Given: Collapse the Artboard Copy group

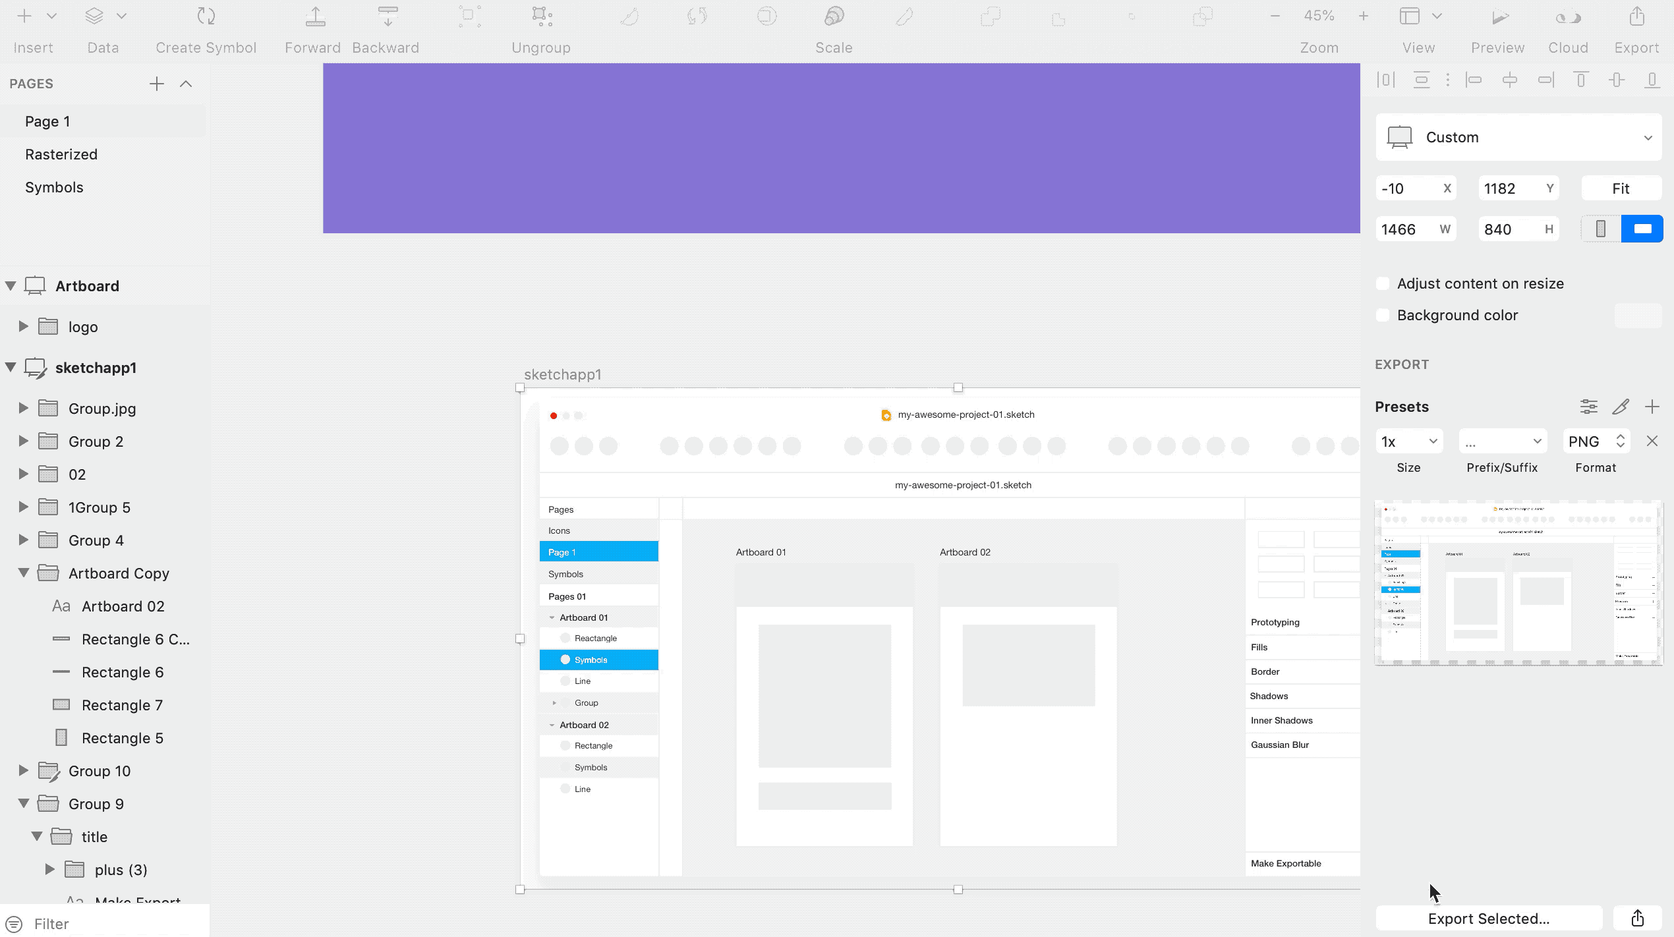Looking at the screenshot, I should [x=24, y=573].
